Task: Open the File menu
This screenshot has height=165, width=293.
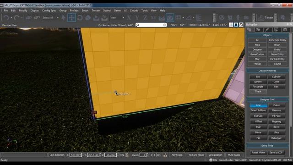Action: [x=6, y=11]
